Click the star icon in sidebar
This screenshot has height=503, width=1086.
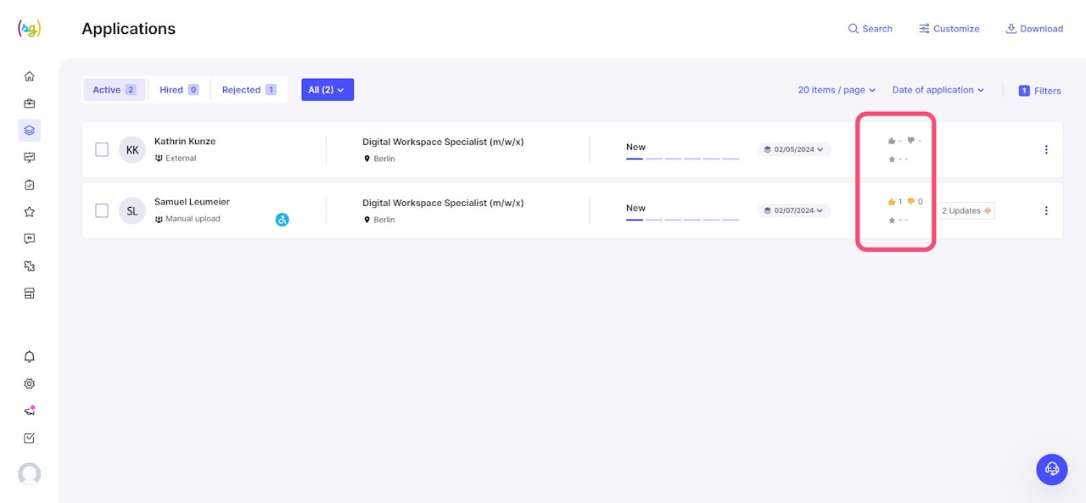point(29,212)
